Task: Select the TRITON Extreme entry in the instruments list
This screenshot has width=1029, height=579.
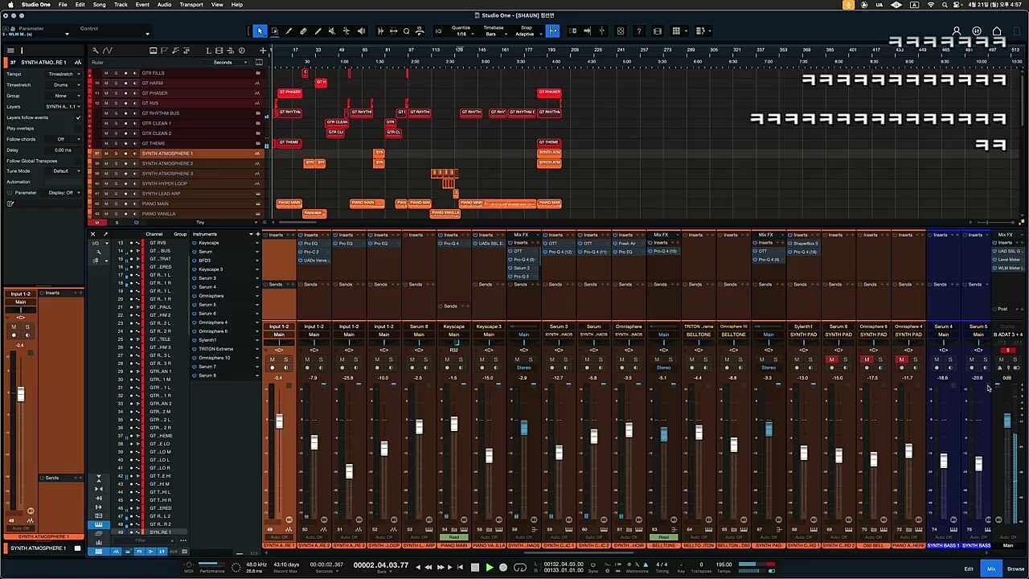Action: (215, 349)
